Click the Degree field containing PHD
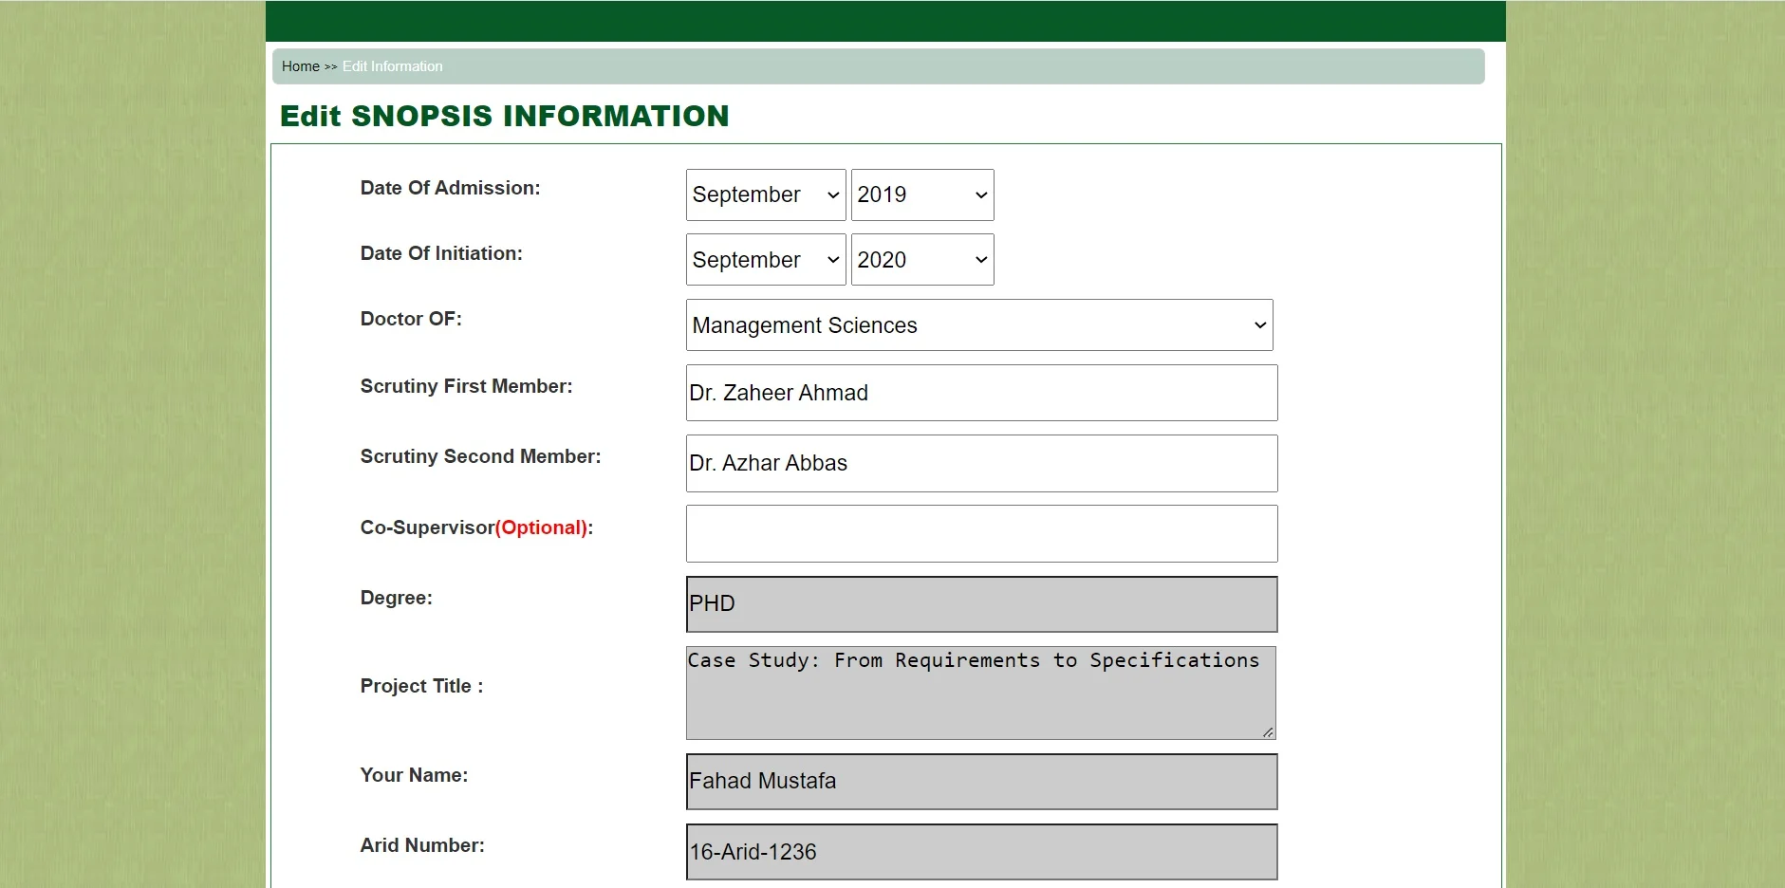Screen dimensions: 1785x888 point(981,604)
